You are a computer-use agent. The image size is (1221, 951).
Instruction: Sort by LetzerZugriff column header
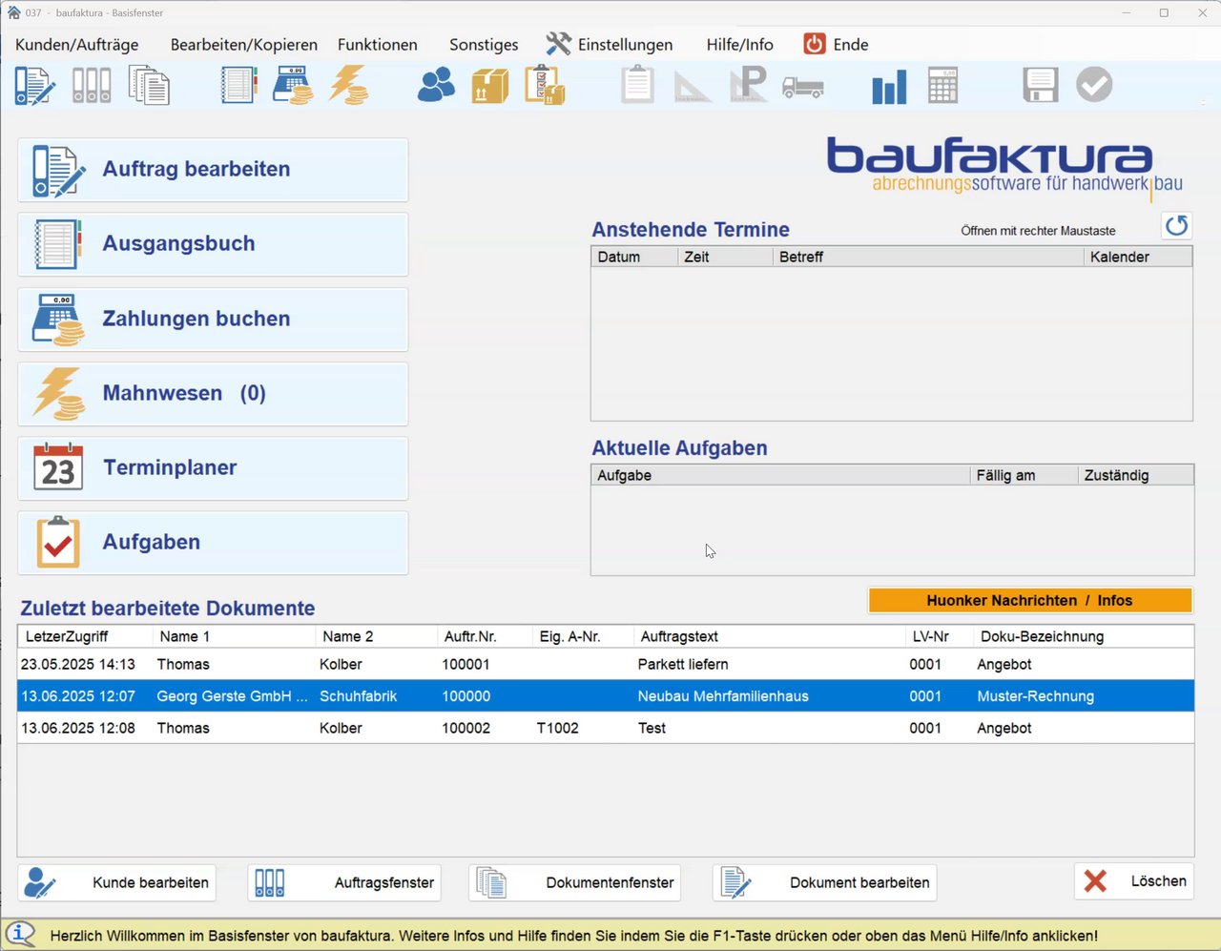click(85, 636)
